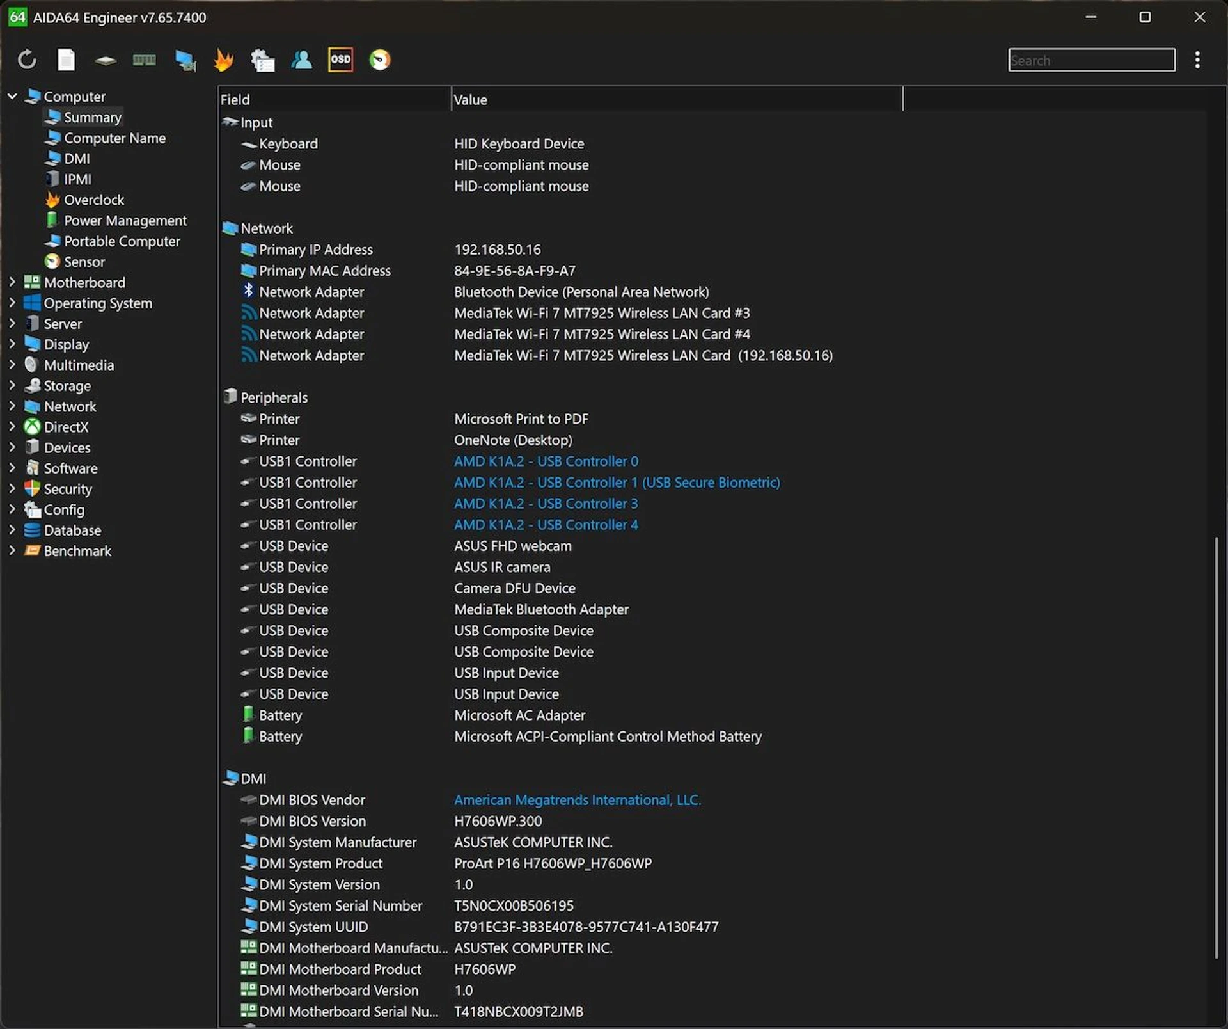Click the Value column header

677,99
